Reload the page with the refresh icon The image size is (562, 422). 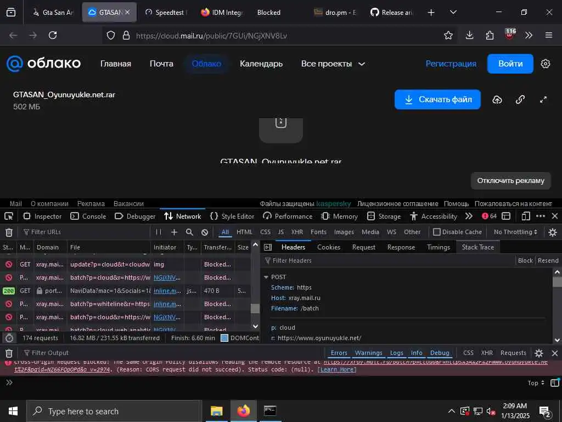(53, 35)
